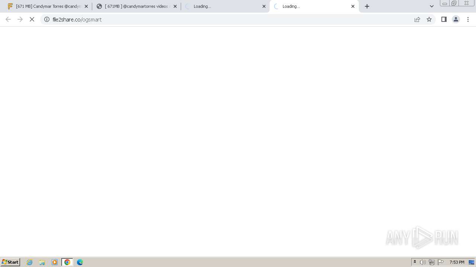Viewport: 476px width, 267px height.
Task: Expand the tab search dropdown
Action: pyautogui.click(x=432, y=6)
